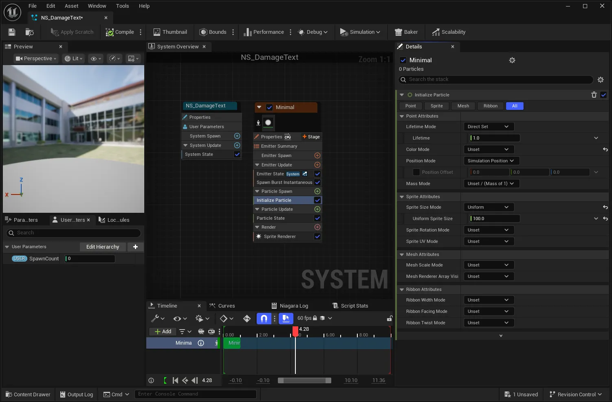The width and height of the screenshot is (612, 402).
Task: Open the Baker tool
Action: (x=406, y=32)
